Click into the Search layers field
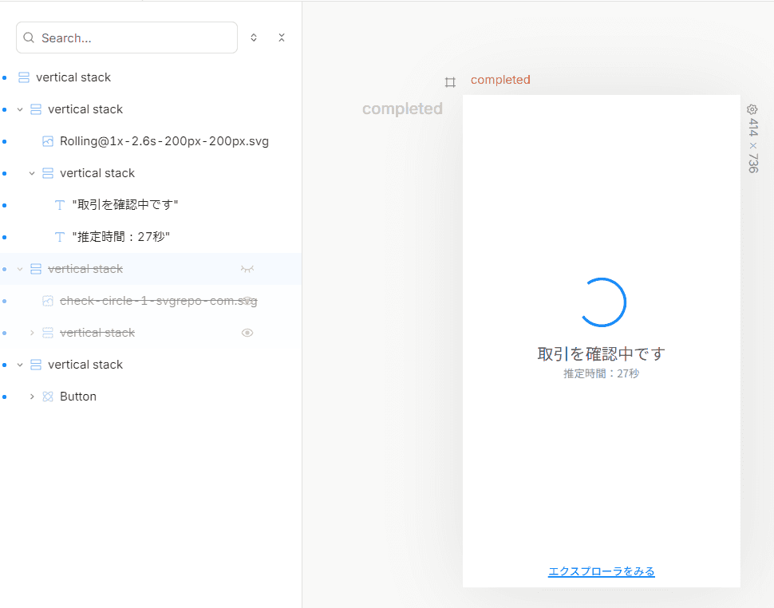 [127, 38]
